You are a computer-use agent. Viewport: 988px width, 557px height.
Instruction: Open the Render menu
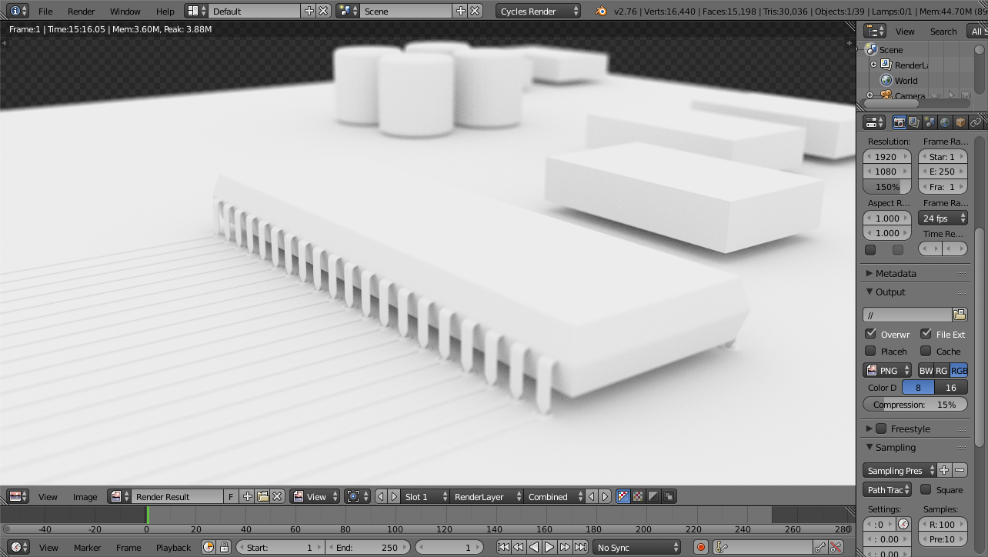tap(81, 11)
